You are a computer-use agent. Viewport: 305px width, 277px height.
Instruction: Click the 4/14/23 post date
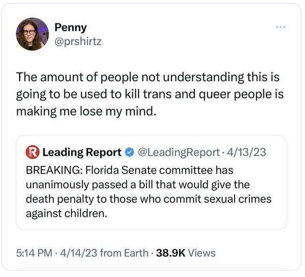[x=79, y=253]
